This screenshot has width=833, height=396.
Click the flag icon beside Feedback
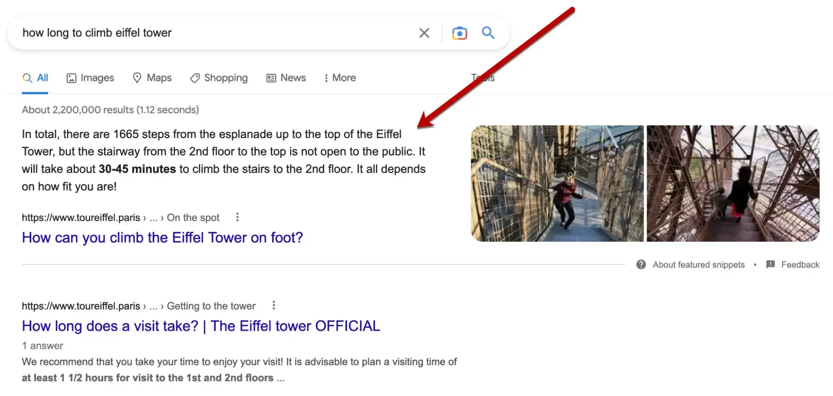point(770,264)
